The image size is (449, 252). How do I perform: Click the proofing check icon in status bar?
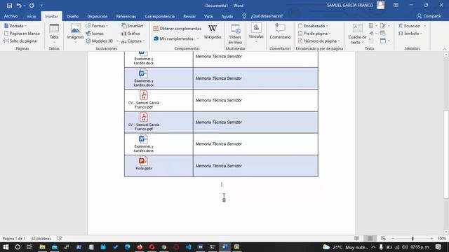pos(59,238)
